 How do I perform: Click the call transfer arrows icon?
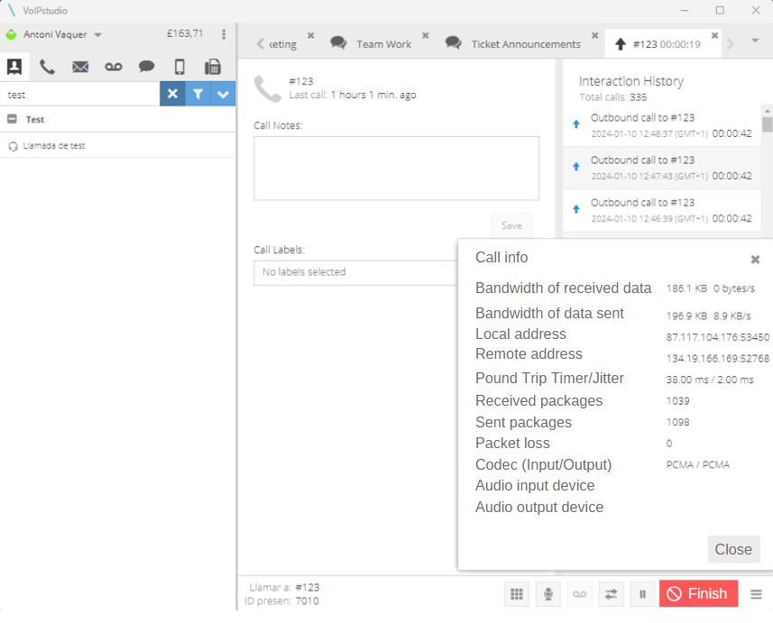[611, 593]
